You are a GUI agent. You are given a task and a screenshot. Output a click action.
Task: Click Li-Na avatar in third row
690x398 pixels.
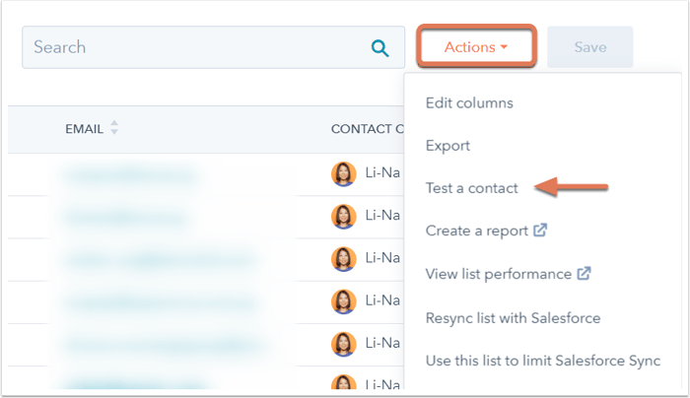tap(343, 258)
